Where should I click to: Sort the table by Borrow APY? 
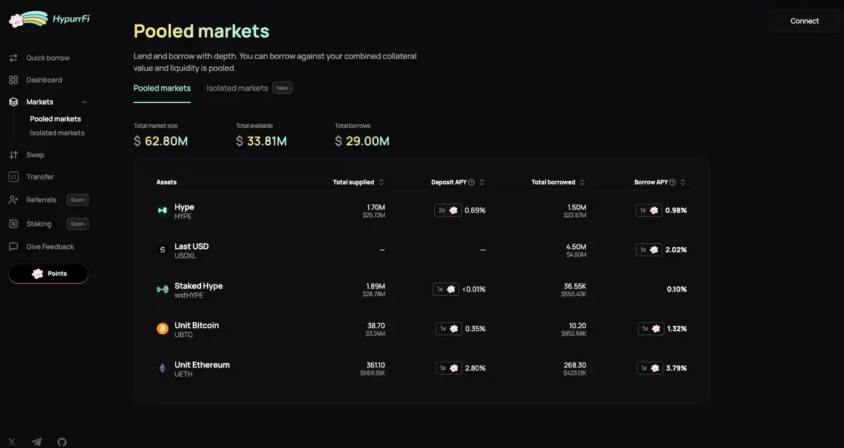[x=683, y=183]
